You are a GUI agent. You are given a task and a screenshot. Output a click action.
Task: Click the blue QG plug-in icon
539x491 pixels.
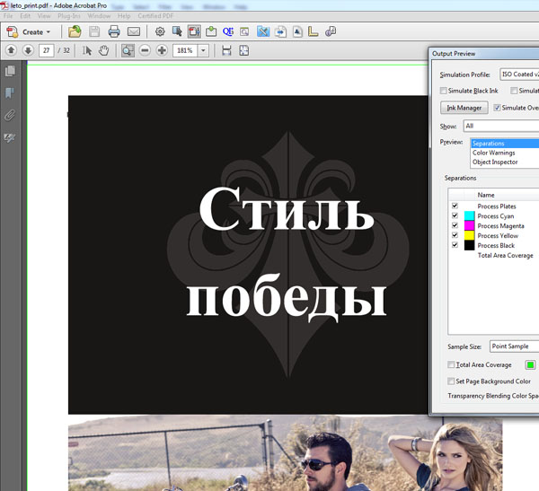[228, 31]
